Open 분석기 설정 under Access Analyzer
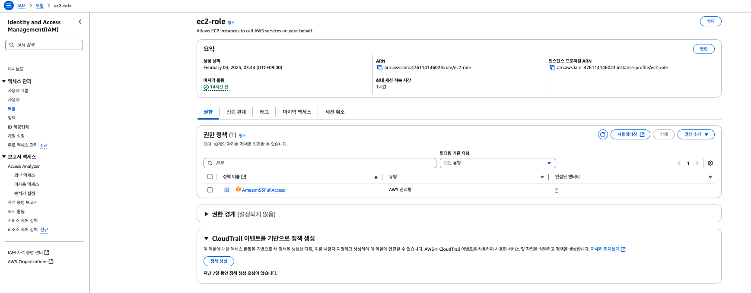This screenshot has width=751, height=293. point(25,193)
